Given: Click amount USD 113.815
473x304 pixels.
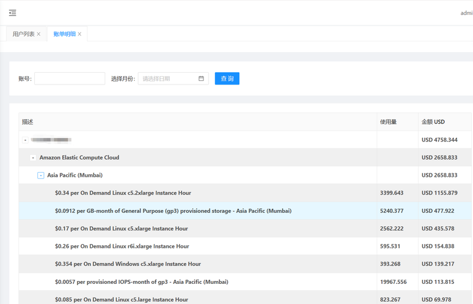Looking at the screenshot, I should tap(438, 282).
